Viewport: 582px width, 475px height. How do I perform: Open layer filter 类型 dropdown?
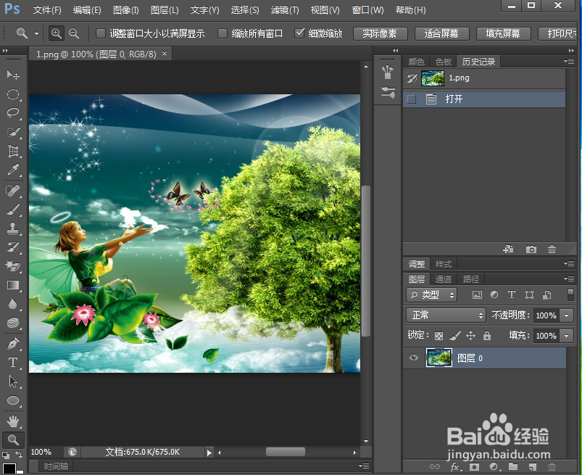432,295
